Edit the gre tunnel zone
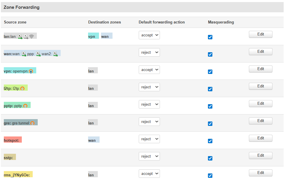The height and width of the screenshot is (184, 286). click(x=260, y=121)
